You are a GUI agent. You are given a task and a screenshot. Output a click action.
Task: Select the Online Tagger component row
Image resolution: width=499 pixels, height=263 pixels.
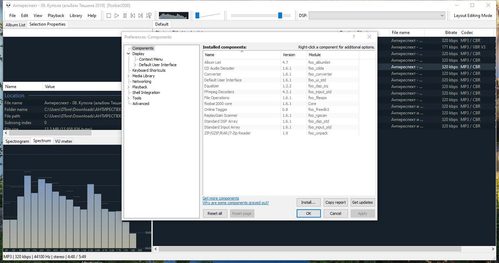point(281,109)
